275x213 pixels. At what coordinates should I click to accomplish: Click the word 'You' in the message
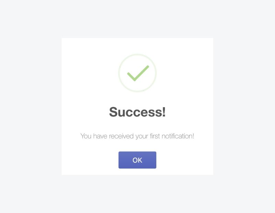[x=86, y=136]
